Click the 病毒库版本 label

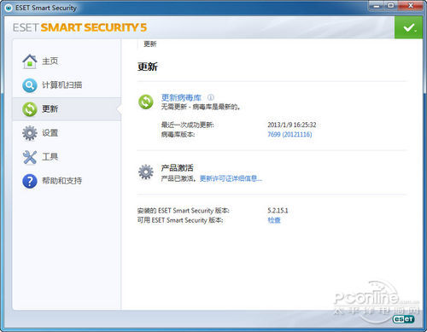click(x=178, y=134)
